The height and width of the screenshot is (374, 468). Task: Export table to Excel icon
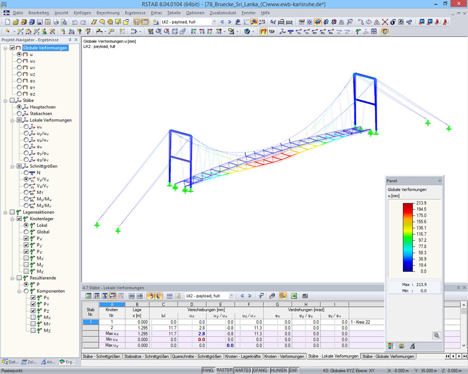pos(294,296)
